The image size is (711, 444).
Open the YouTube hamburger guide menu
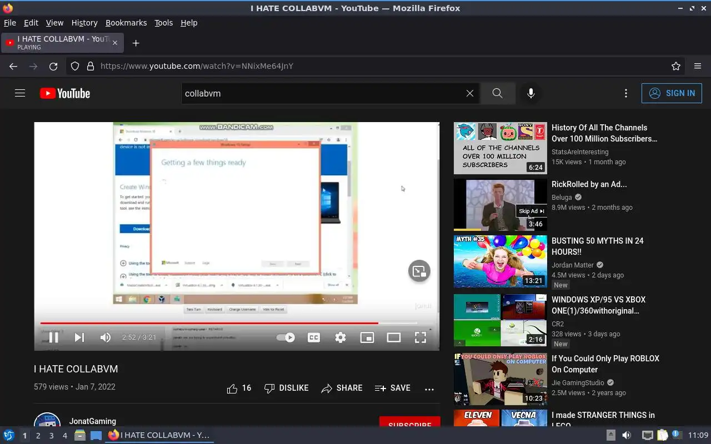point(20,93)
